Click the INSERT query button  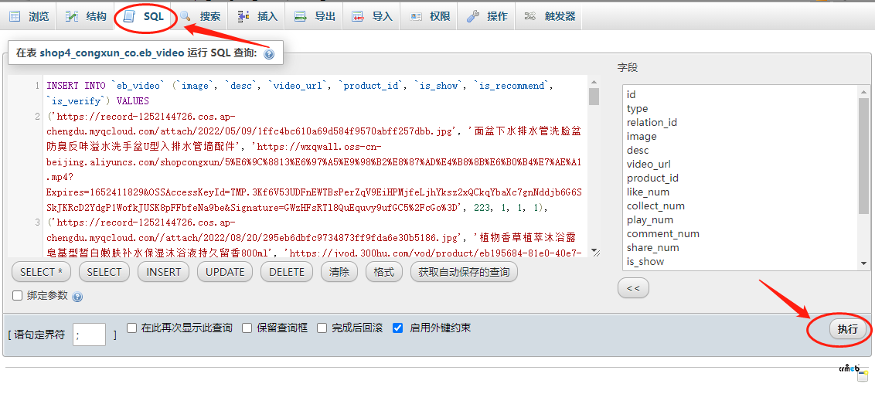pyautogui.click(x=164, y=272)
